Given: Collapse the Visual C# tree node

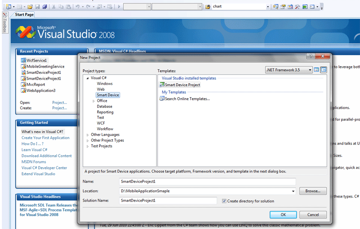Looking at the screenshot, I should [87, 78].
